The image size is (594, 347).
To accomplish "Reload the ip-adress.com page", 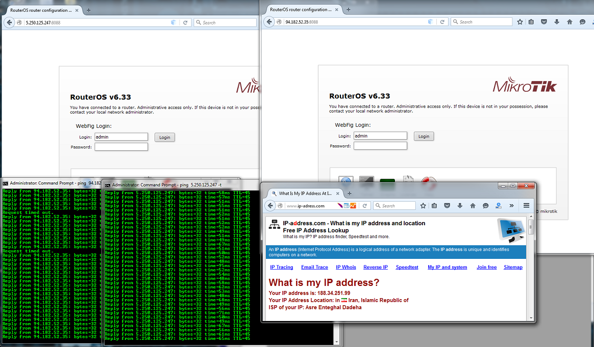I will coord(365,206).
